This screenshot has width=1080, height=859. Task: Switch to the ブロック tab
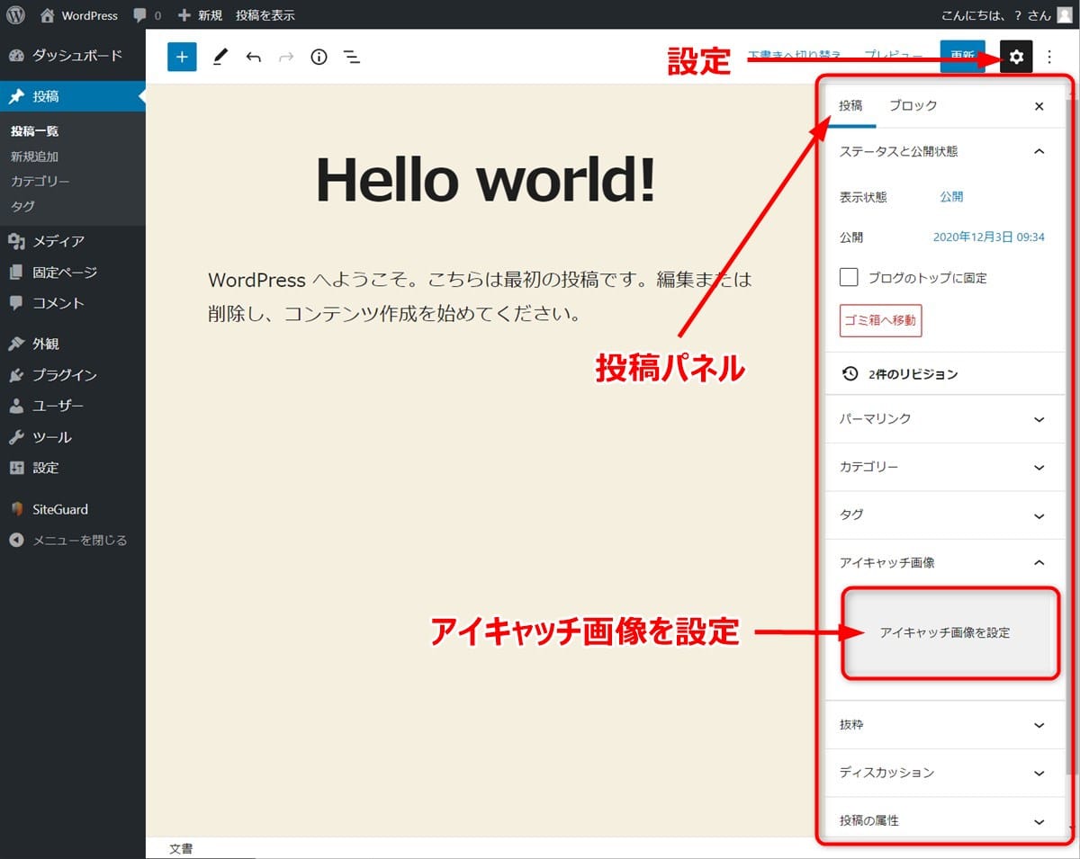[x=913, y=106]
